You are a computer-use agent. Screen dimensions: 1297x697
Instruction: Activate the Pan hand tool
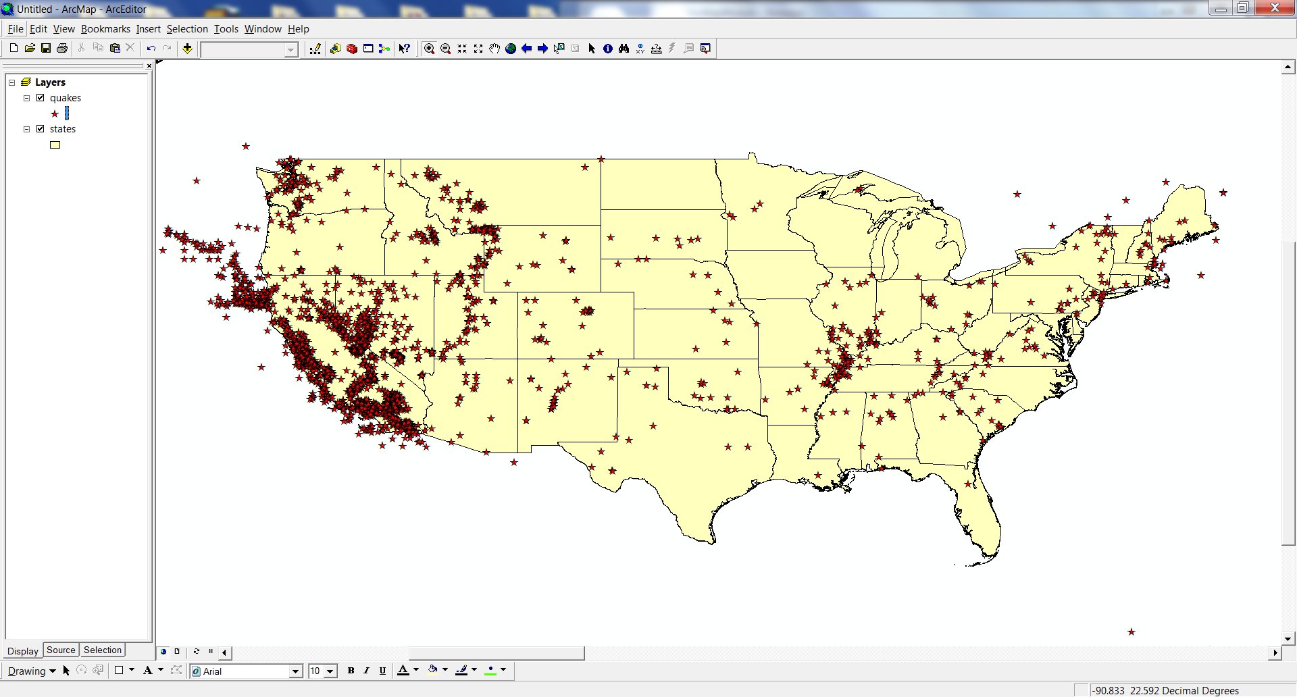tap(494, 49)
